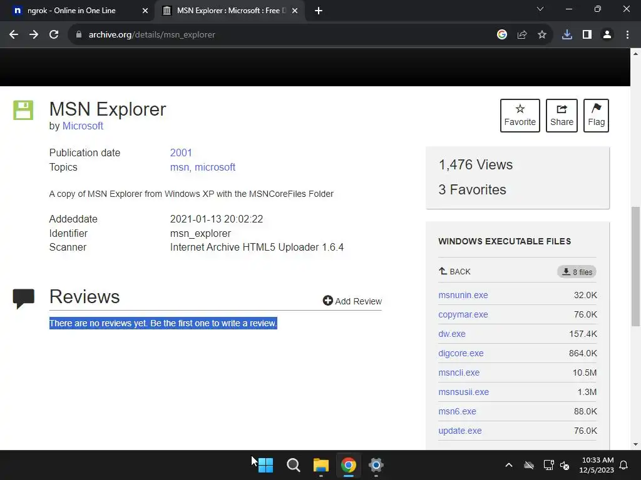641x480 pixels.
Task: Go back with the browser back arrow
Action: coord(14,35)
